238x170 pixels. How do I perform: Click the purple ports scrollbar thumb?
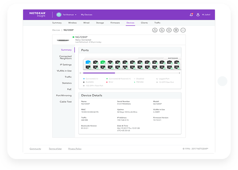click(x=99, y=73)
